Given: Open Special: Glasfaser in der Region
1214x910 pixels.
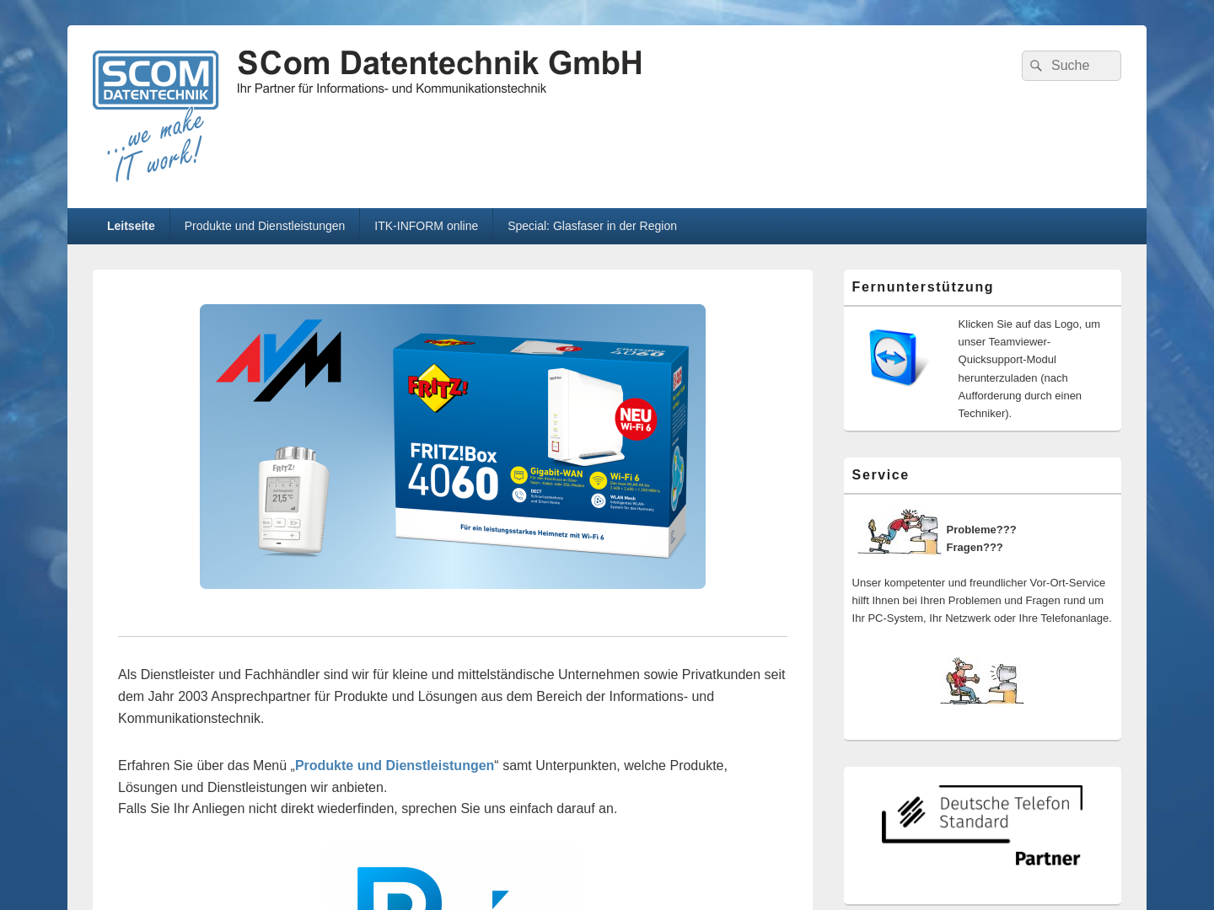Looking at the screenshot, I should pos(592,226).
